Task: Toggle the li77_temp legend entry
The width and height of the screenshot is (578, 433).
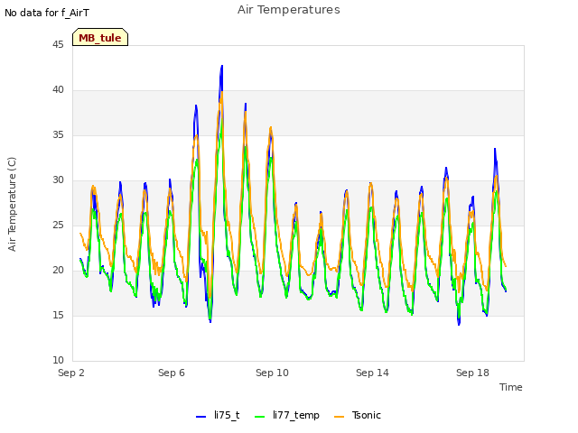Action: point(287,415)
